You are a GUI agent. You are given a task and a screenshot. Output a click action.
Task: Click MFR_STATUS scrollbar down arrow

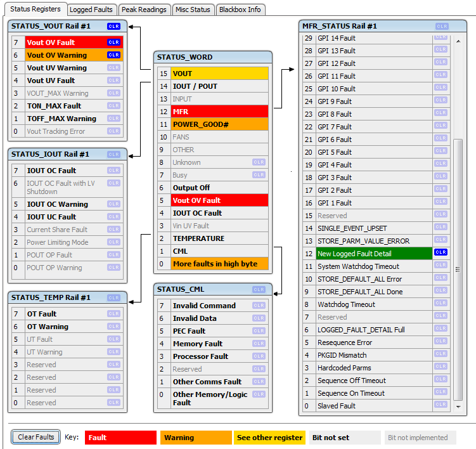pyautogui.click(x=458, y=407)
